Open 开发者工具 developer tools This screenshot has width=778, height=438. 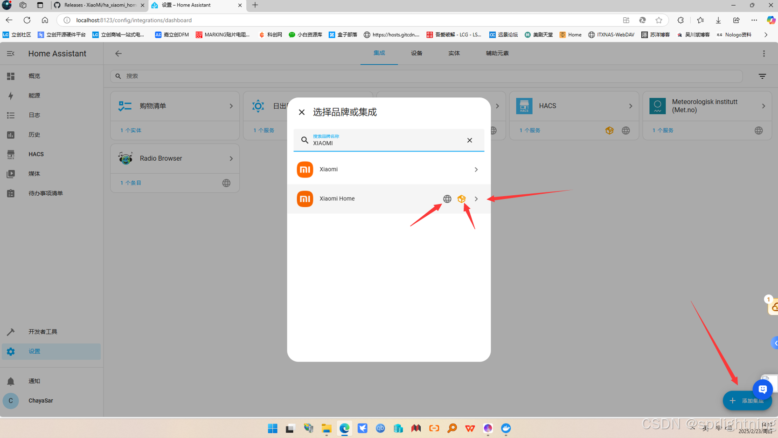pyautogui.click(x=51, y=332)
